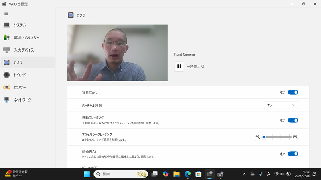Click the second VAIO taskbar app icon
The height and width of the screenshot is (180, 321).
coord(220,174)
